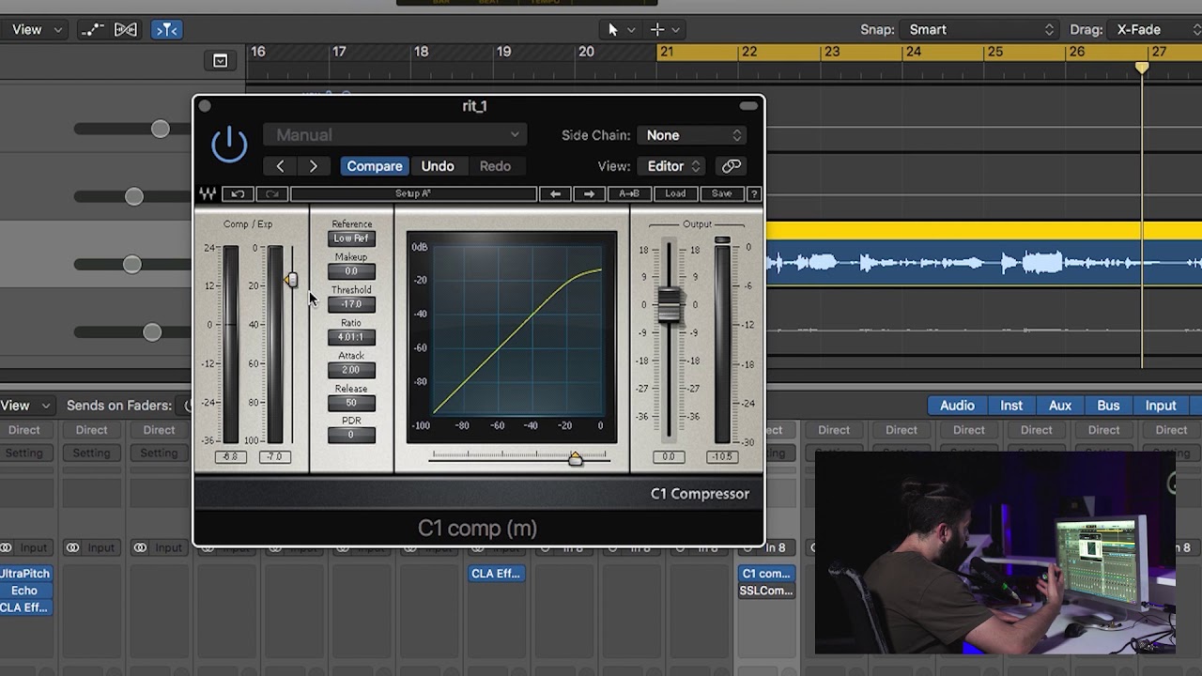Open the Snap Smart dropdown
The image size is (1202, 676).
pyautogui.click(x=979, y=30)
